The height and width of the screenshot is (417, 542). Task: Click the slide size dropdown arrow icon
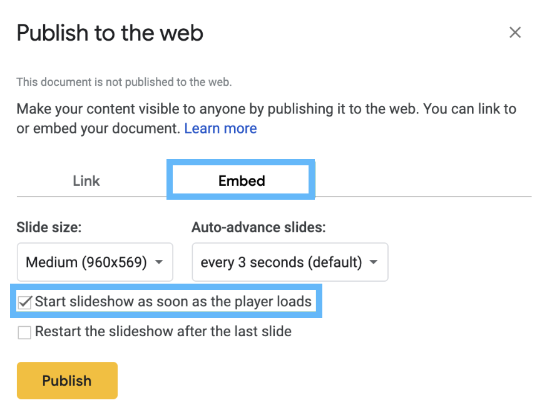159,262
